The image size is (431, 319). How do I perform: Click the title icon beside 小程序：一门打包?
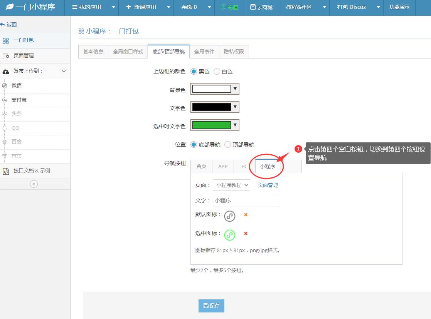click(x=81, y=31)
